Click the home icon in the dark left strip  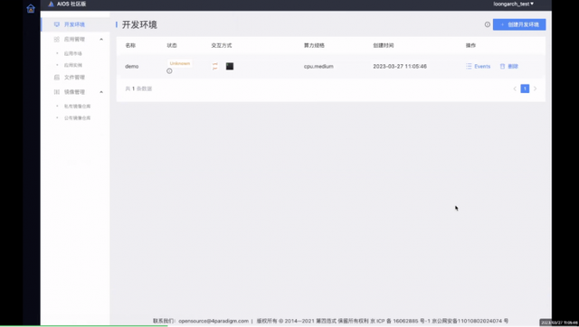31,8
